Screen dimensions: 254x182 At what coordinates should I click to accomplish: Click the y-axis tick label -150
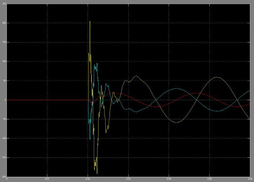click(x=4, y=157)
